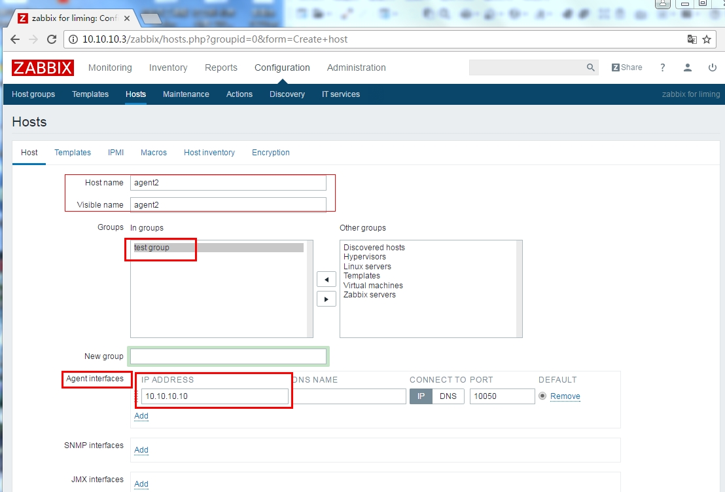Select test group in In groups
Screen dimensions: 725x492
(x=219, y=248)
